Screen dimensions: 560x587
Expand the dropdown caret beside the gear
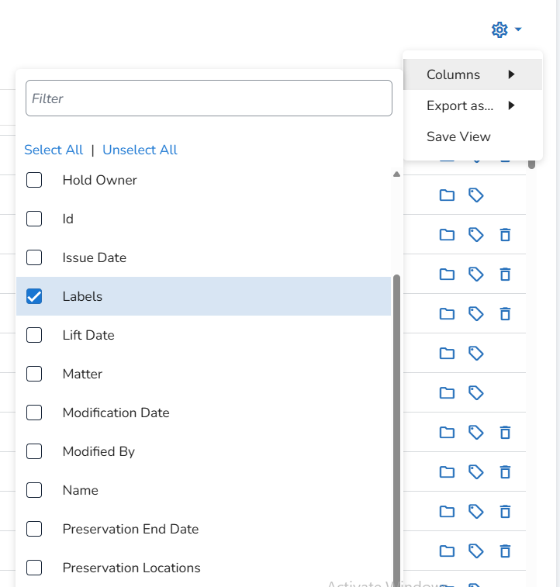pos(518,30)
